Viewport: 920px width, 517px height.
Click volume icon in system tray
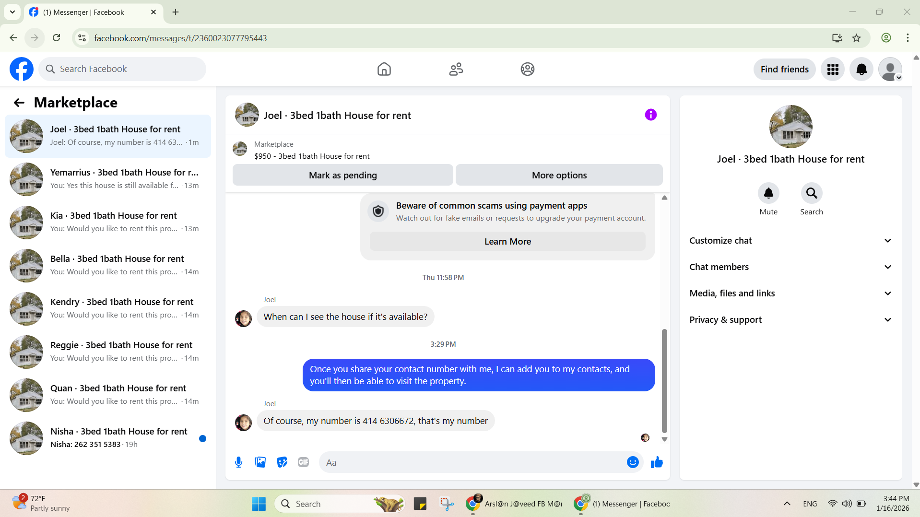tap(847, 504)
